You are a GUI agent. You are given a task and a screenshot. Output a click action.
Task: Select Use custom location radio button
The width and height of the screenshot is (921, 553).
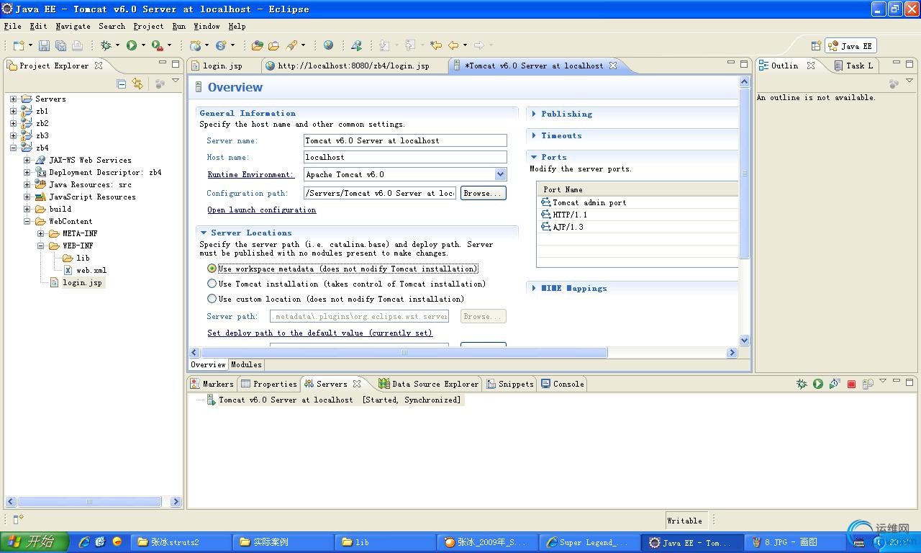point(212,299)
